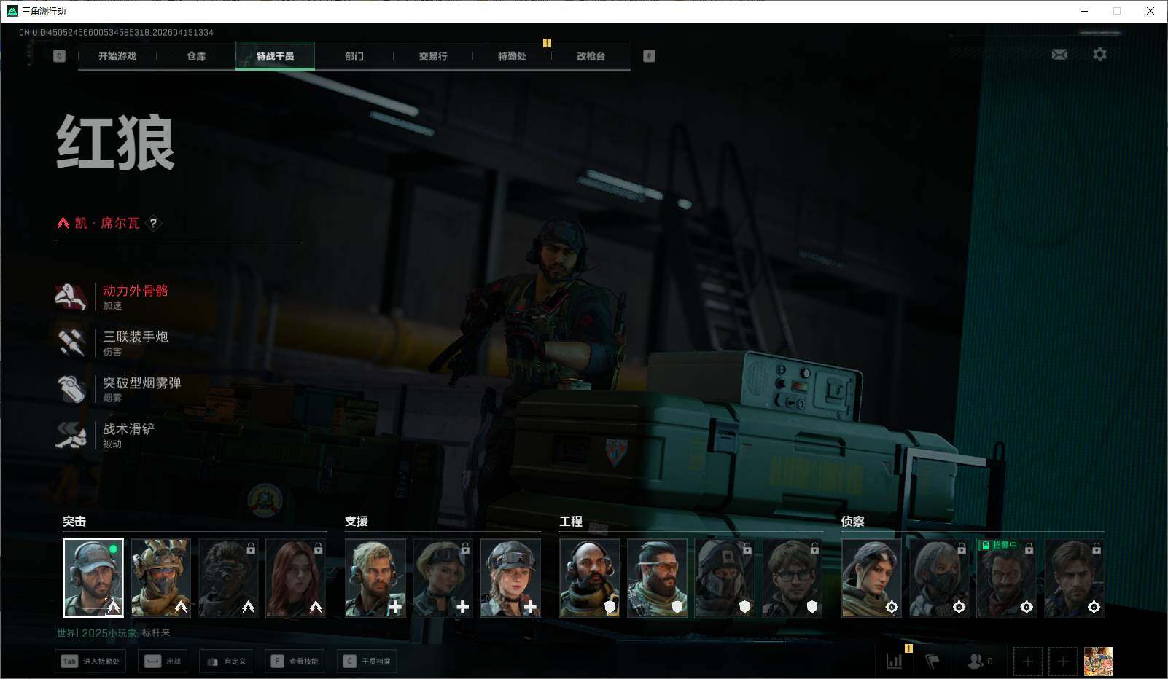The image size is (1168, 679).
Task: Select the 三联装手炮 skill icon
Action: [x=71, y=342]
